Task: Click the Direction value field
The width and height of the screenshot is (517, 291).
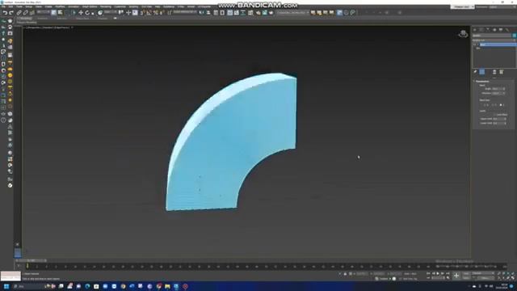Action: pos(498,93)
